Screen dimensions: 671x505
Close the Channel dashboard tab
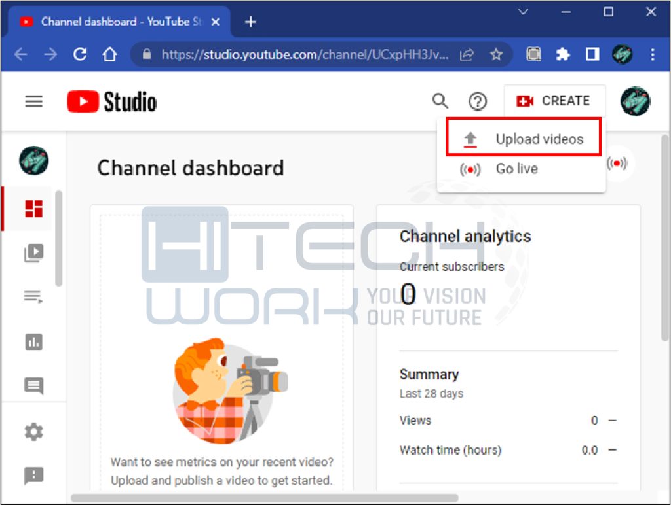coord(216,22)
